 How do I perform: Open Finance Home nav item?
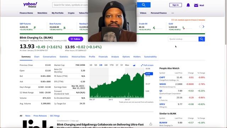click(x=26, y=13)
